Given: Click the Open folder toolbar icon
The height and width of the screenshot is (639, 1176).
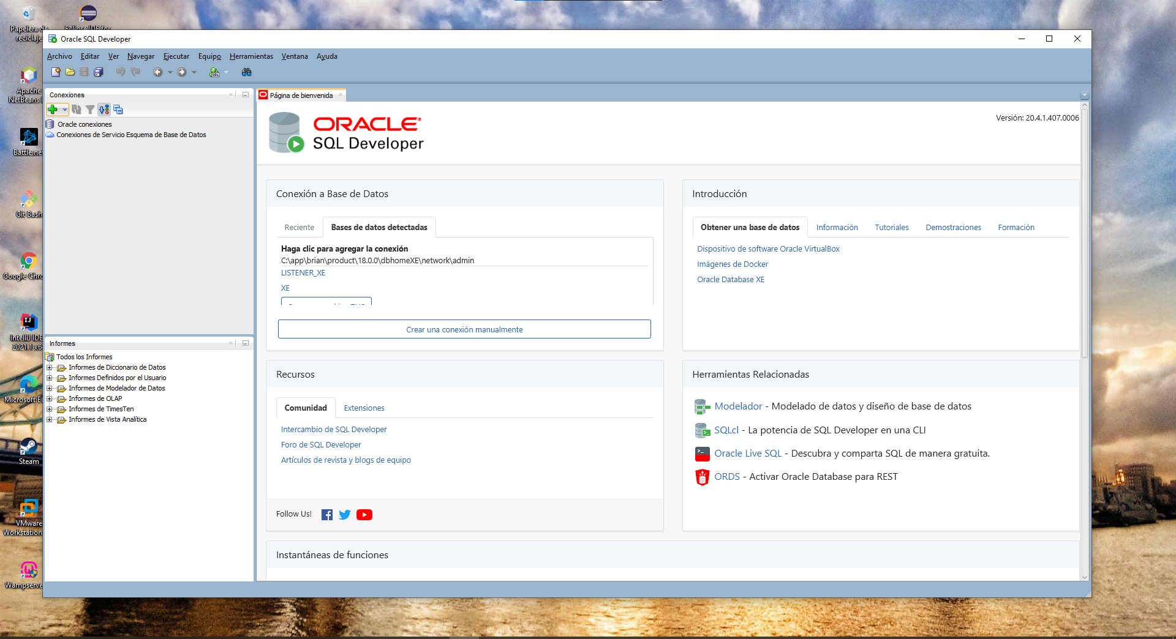Looking at the screenshot, I should (x=70, y=72).
